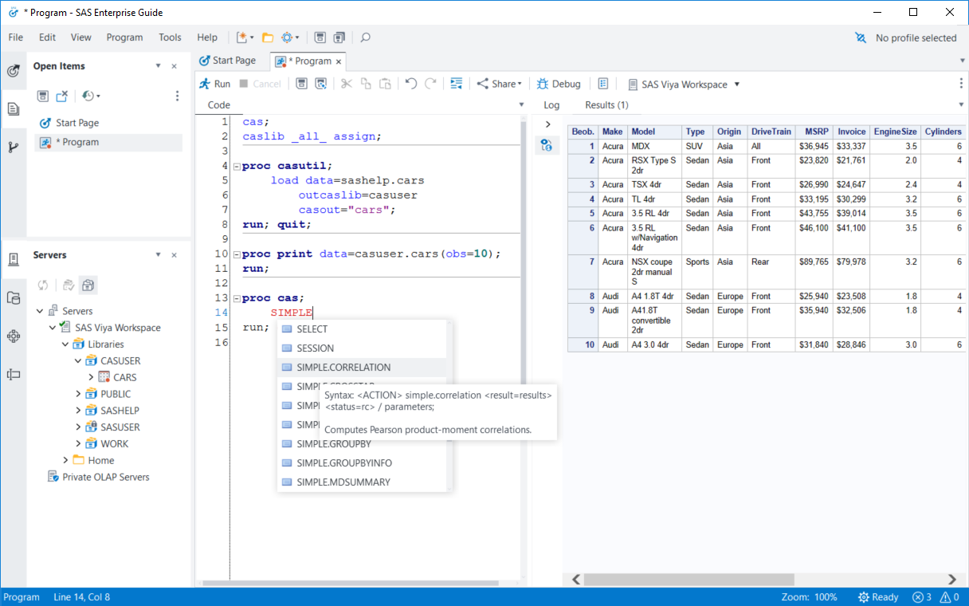969x606 pixels.
Task: Click the Debug bug icon
Action: click(543, 84)
